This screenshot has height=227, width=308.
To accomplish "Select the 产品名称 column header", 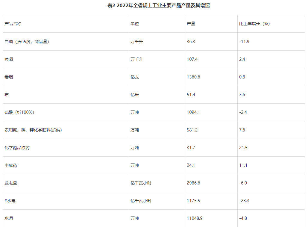I will click(13, 24).
